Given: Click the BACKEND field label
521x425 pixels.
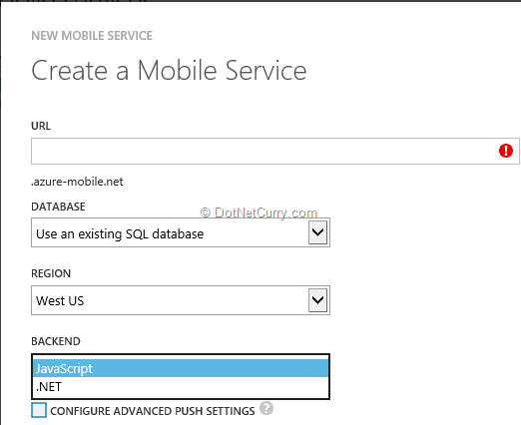Looking at the screenshot, I should [56, 341].
